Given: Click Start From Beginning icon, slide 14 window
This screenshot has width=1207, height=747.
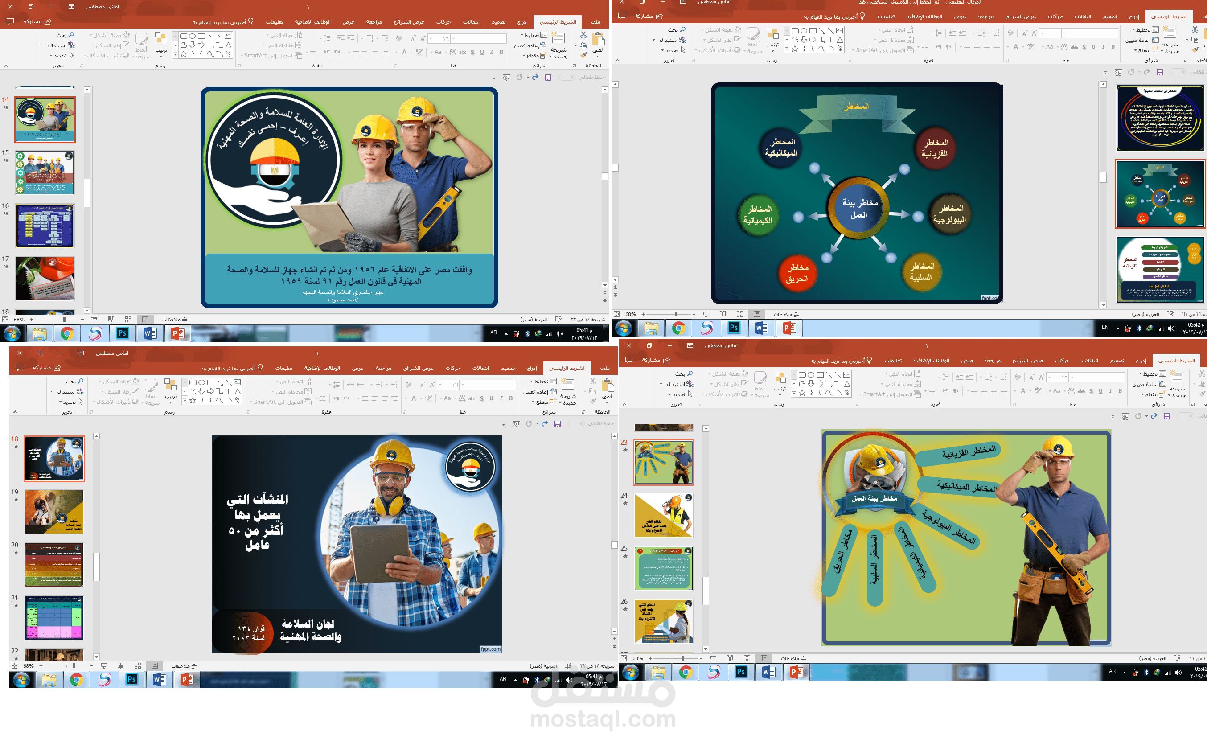Looking at the screenshot, I should (x=506, y=78).
